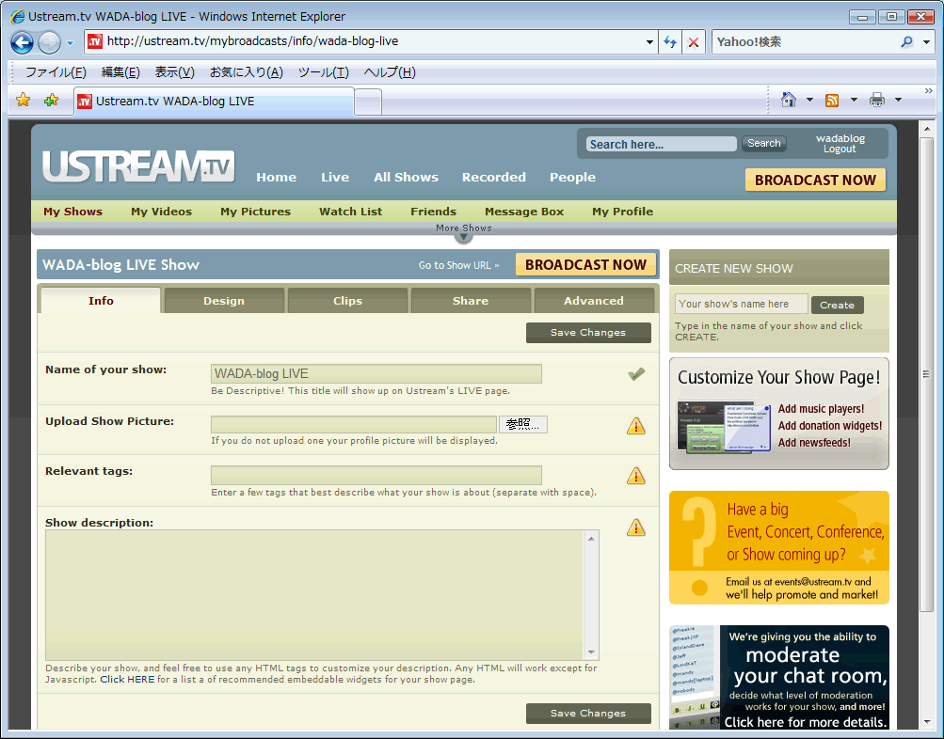This screenshot has height=739, width=944.
Task: Expand the More Shows arrow
Action: point(463,237)
